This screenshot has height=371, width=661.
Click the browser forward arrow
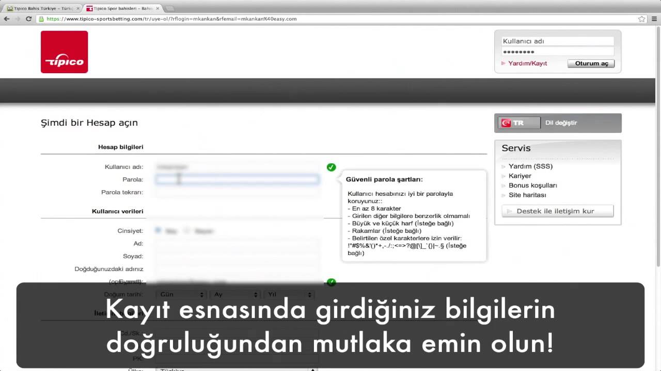18,19
